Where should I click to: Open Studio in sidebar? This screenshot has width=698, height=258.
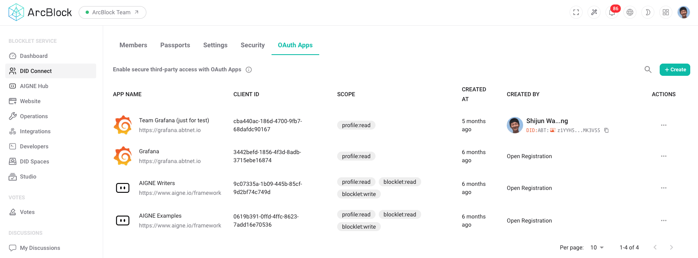[x=51, y=176]
